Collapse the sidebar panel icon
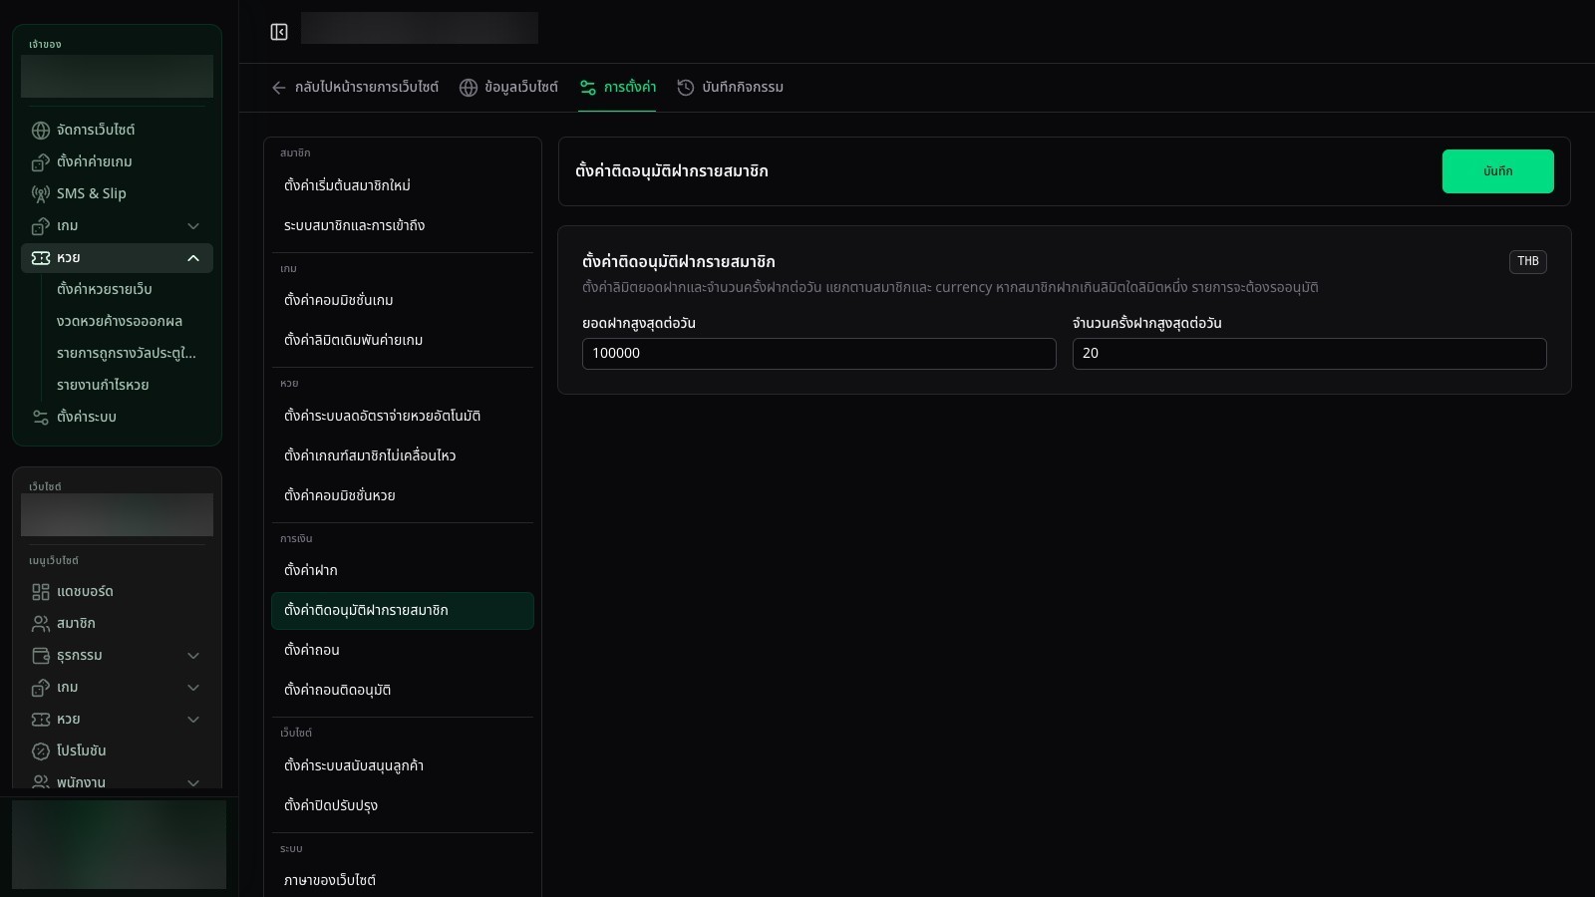1595x897 pixels. 279,32
